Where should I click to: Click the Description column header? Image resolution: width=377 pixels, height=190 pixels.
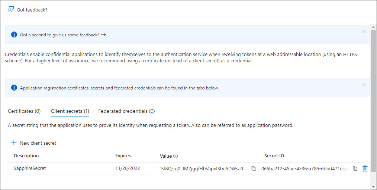[26, 156]
